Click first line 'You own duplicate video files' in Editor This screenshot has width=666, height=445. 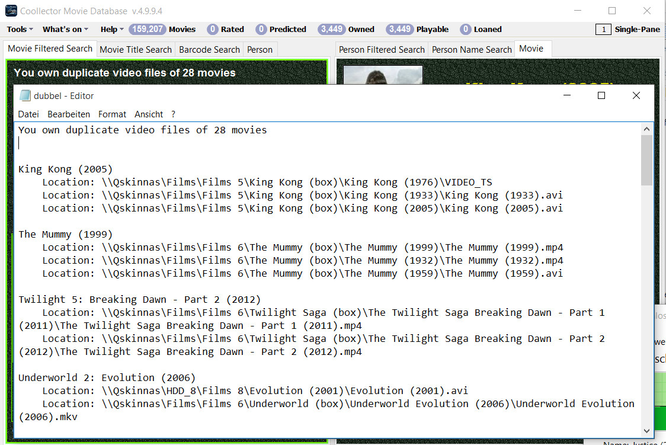142,130
